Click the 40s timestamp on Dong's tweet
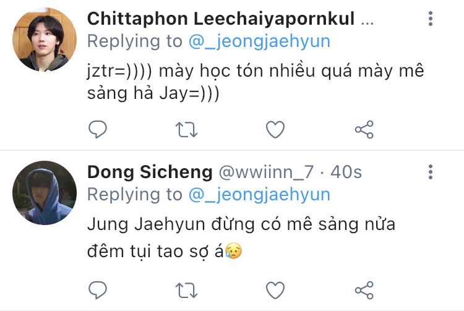 (346, 172)
